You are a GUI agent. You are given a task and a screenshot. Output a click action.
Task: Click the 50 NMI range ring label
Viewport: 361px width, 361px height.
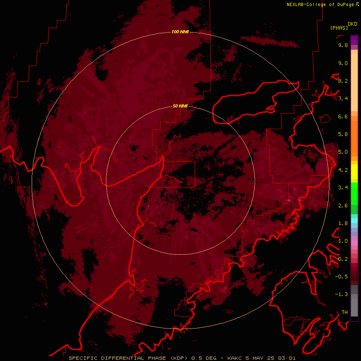[x=180, y=106]
